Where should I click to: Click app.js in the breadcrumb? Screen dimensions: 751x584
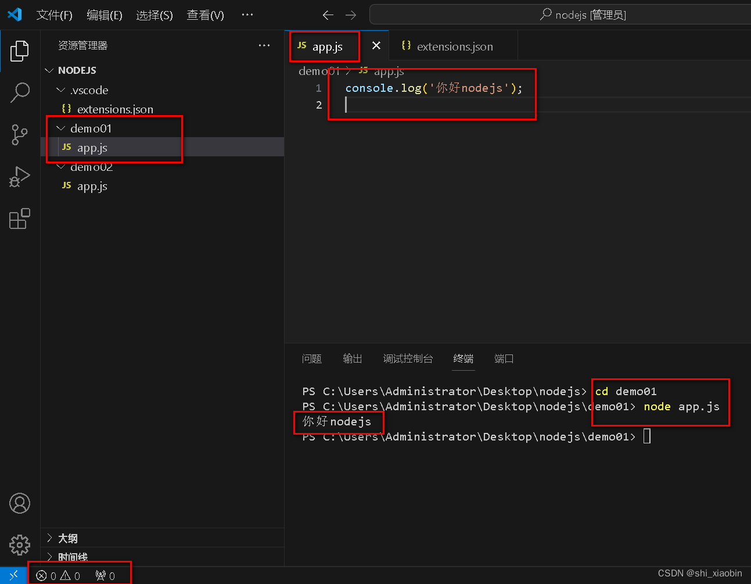pyautogui.click(x=389, y=71)
